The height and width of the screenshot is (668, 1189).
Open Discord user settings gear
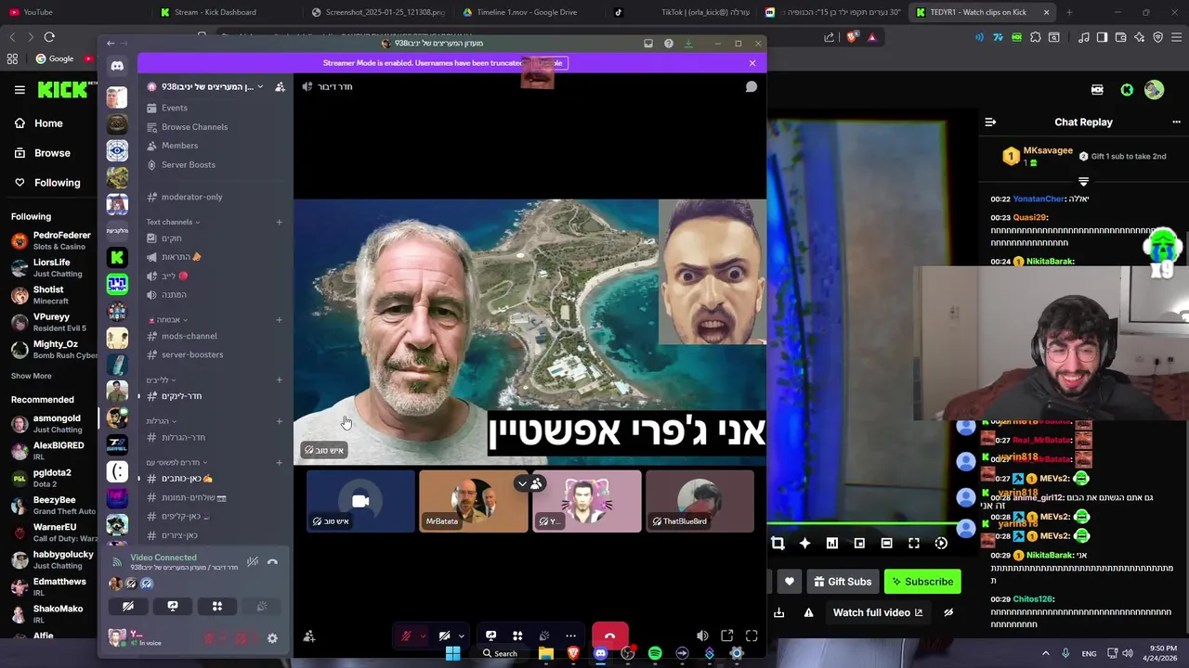click(272, 638)
